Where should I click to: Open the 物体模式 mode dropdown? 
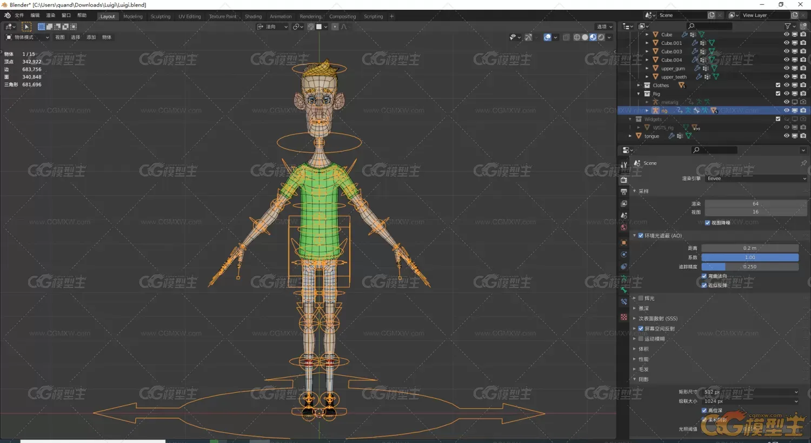click(27, 37)
